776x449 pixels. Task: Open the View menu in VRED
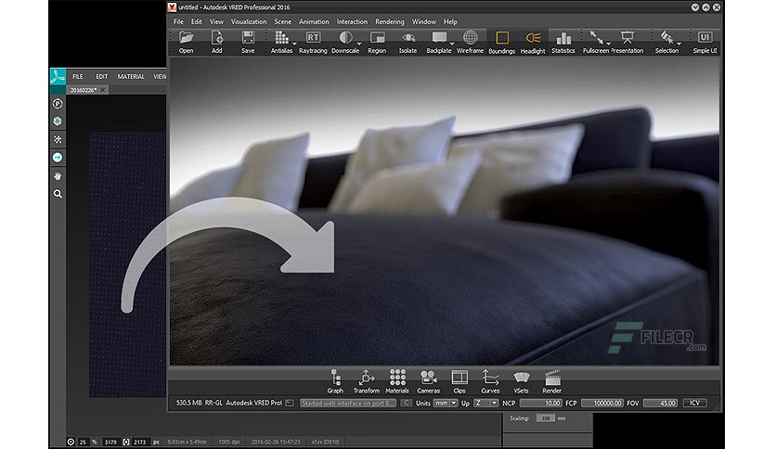click(x=216, y=21)
